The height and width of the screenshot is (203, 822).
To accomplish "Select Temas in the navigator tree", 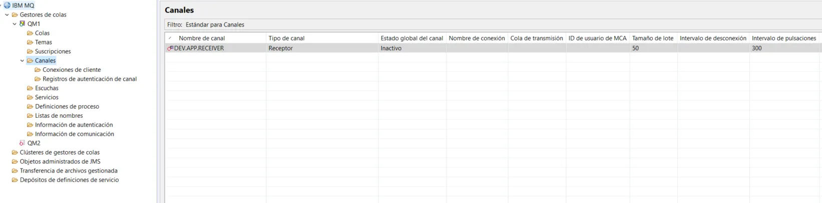I will 44,42.
